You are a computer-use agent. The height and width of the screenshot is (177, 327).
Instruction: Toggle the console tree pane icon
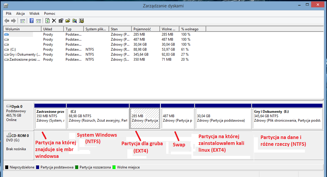tap(23, 21)
